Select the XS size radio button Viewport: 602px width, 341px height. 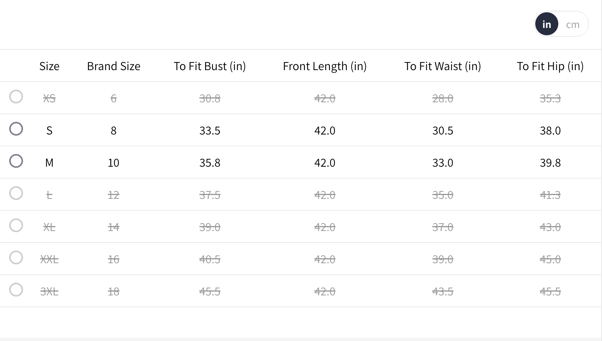(16, 97)
